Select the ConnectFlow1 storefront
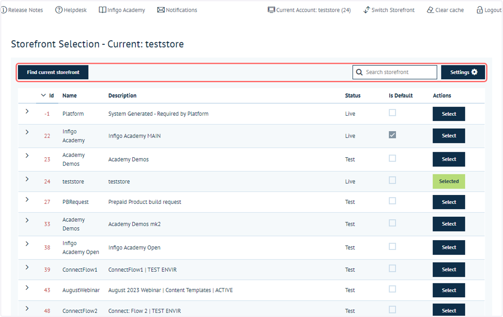 pyautogui.click(x=449, y=270)
